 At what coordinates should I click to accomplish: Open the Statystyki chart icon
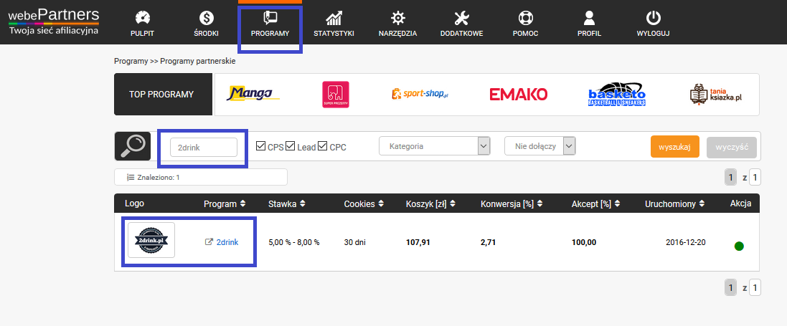[334, 19]
